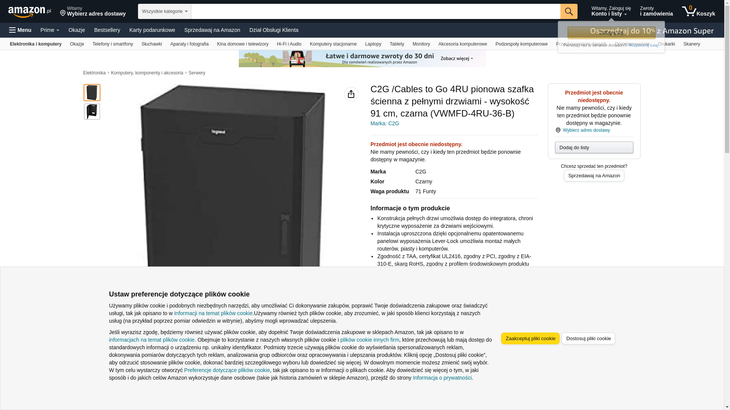Click Dodaj do listy button

pyautogui.click(x=594, y=147)
